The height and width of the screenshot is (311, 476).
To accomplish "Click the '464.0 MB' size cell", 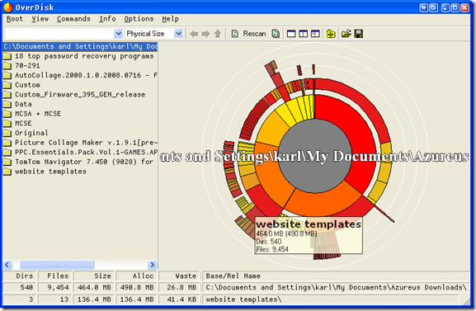I will 94,287.
